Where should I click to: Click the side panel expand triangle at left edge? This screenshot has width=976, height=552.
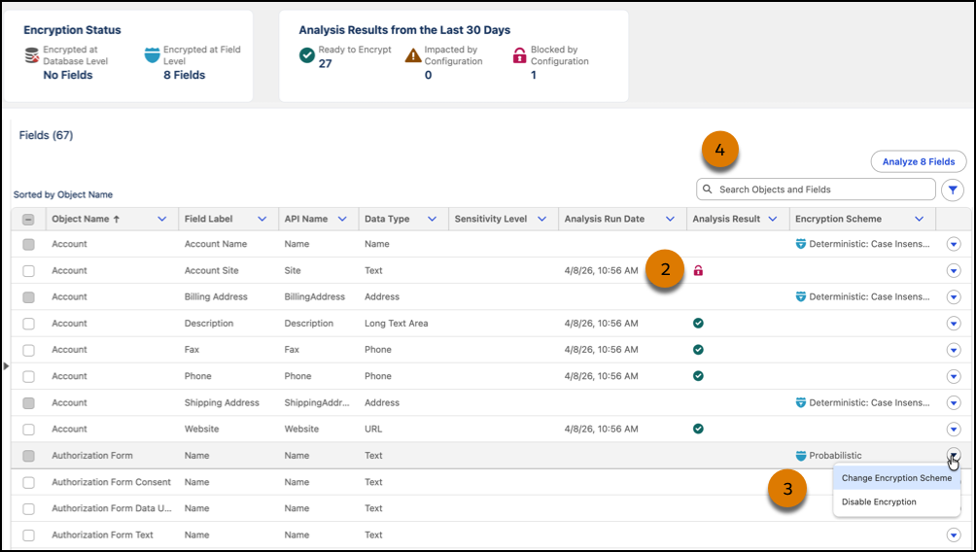coord(6,366)
